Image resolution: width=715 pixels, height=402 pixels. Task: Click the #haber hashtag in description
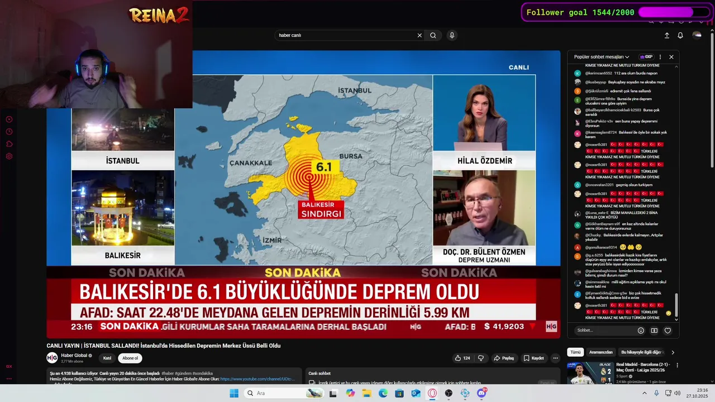pyautogui.click(x=168, y=373)
